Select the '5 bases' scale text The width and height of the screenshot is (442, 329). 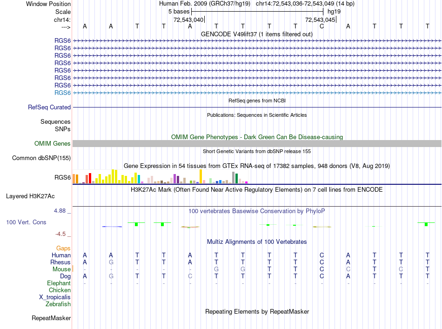(x=179, y=12)
